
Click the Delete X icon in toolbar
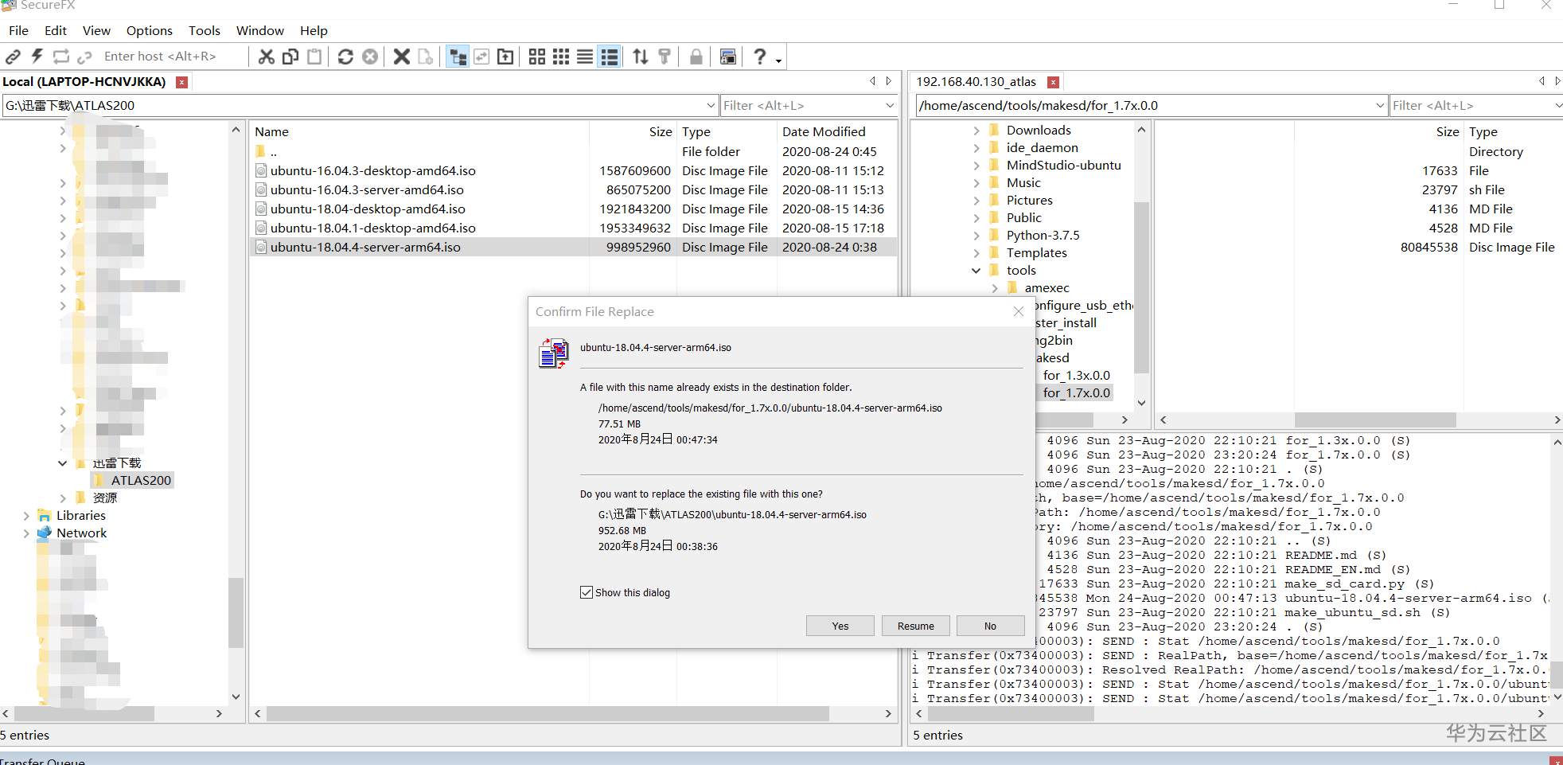(x=402, y=57)
